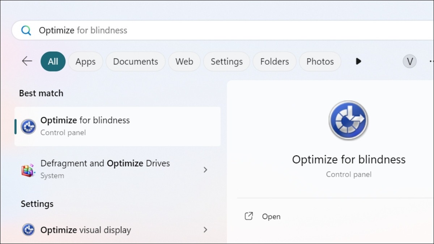The height and width of the screenshot is (244, 434).
Task: Click the Best match heading
Action: [x=41, y=93]
